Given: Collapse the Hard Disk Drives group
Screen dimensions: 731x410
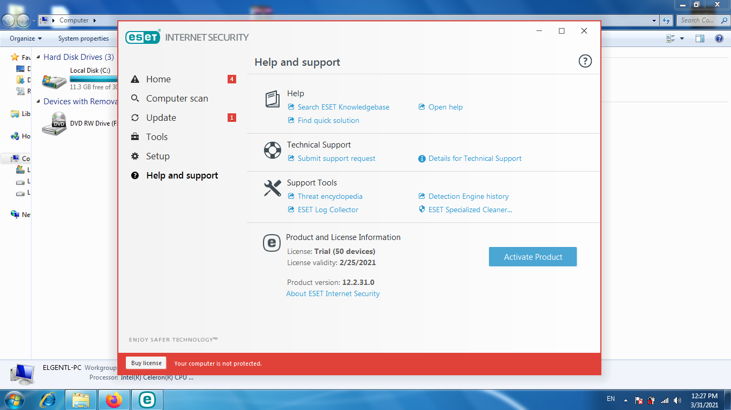Looking at the screenshot, I should point(37,57).
